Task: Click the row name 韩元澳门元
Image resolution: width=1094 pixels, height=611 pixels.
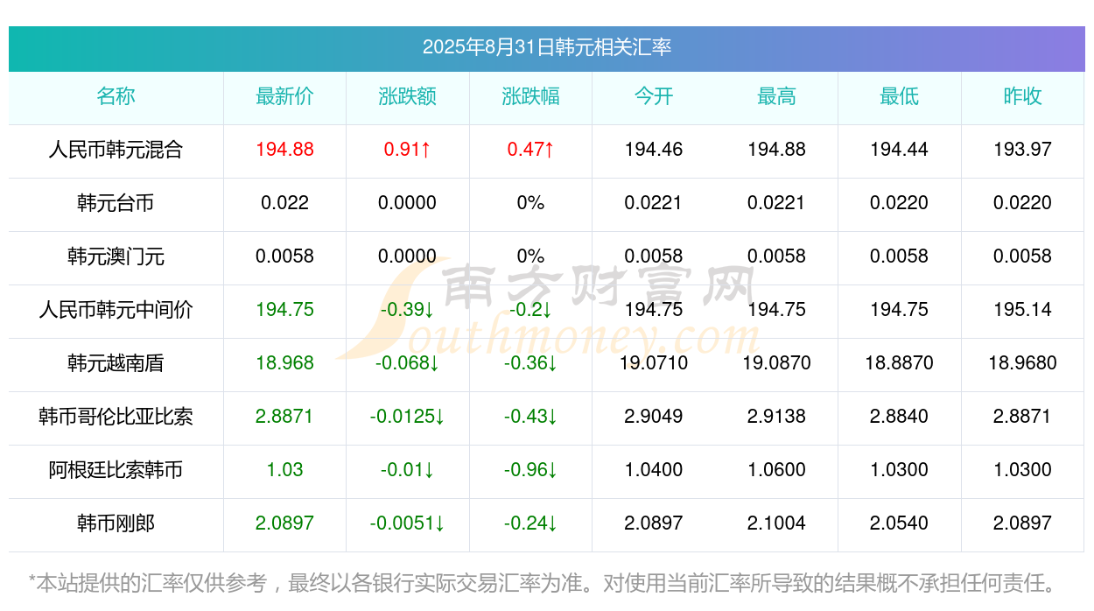Action: pyautogui.click(x=116, y=256)
